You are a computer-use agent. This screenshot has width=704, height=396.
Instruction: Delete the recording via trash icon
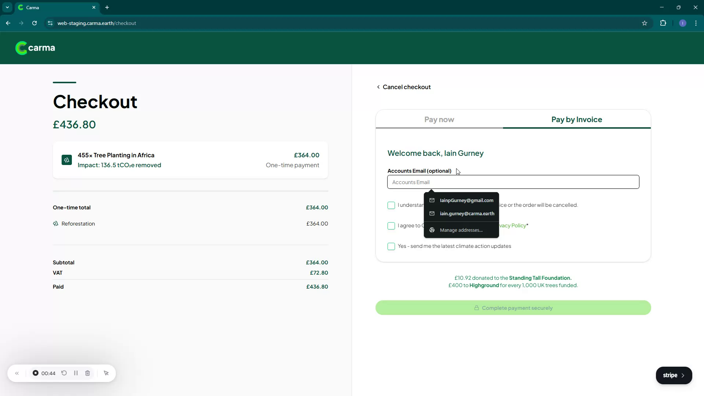pyautogui.click(x=87, y=373)
